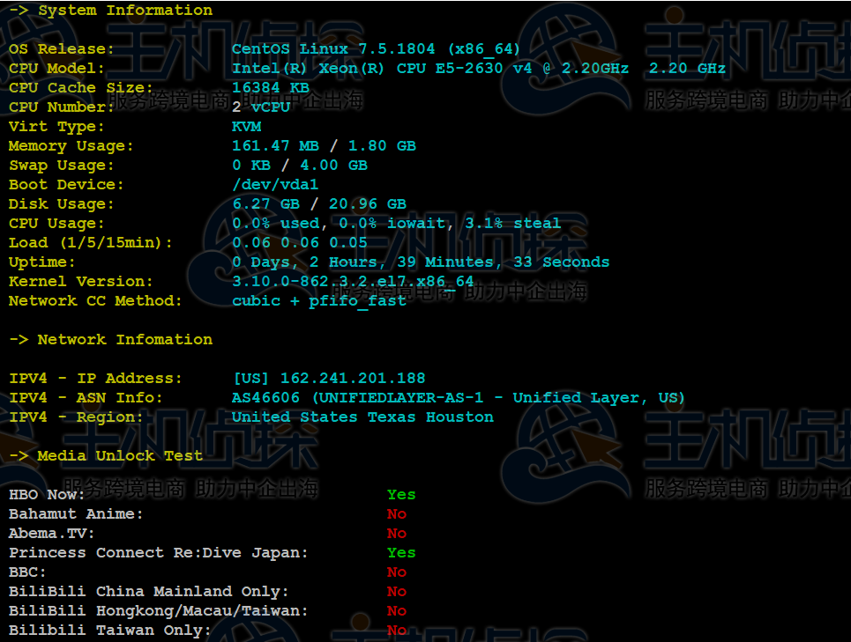Click the 'IPV4 - ASN Info:' label
Image resolution: width=851 pixels, height=642 pixels.
click(86, 398)
